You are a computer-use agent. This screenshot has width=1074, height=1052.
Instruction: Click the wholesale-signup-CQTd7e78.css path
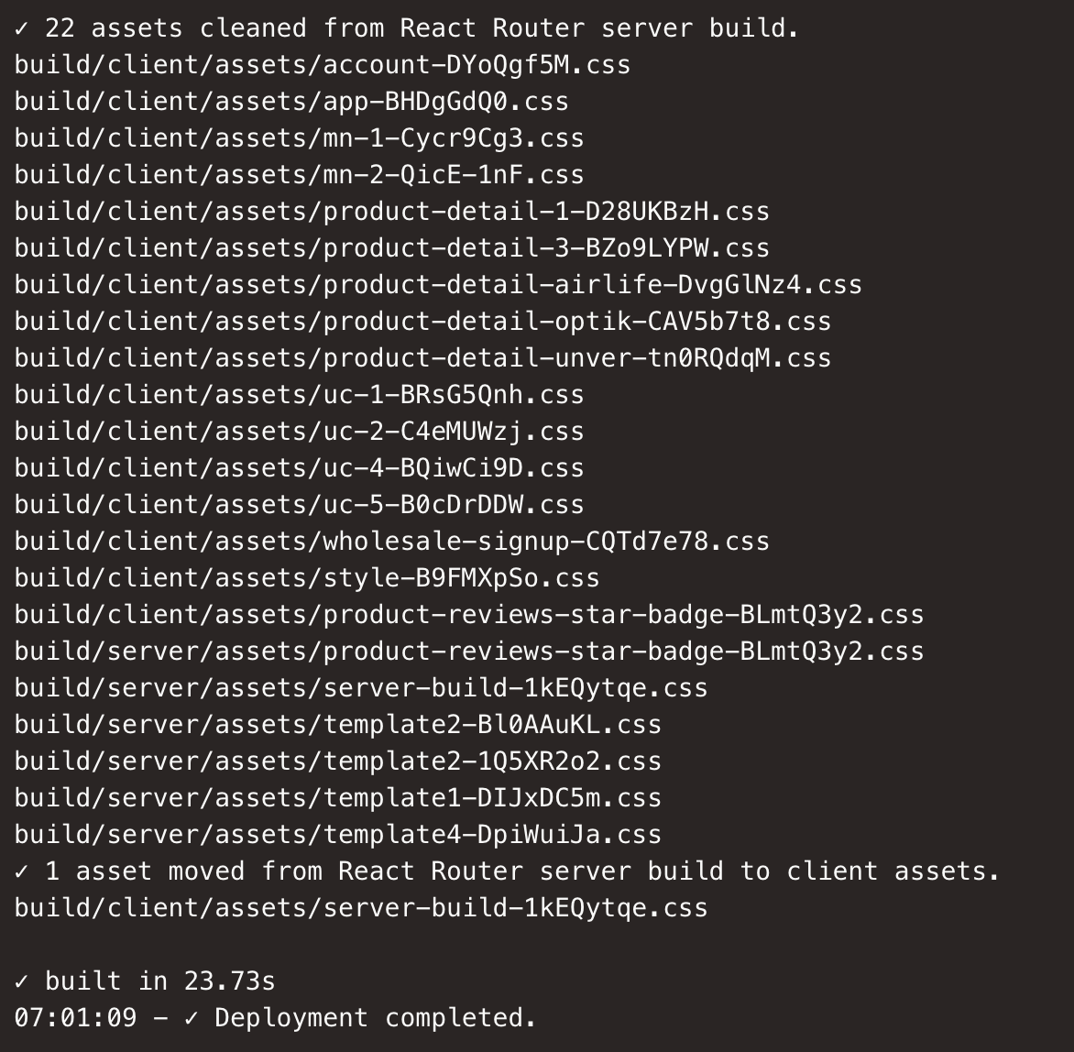[391, 542]
